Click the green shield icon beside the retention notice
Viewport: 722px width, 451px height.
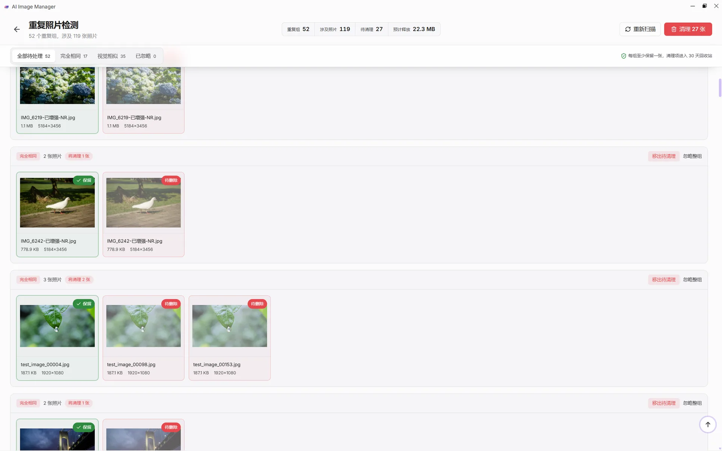coord(623,56)
